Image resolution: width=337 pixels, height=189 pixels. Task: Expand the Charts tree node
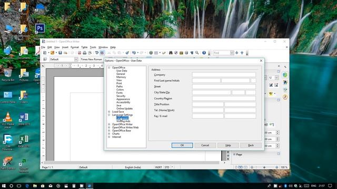coord(109,134)
